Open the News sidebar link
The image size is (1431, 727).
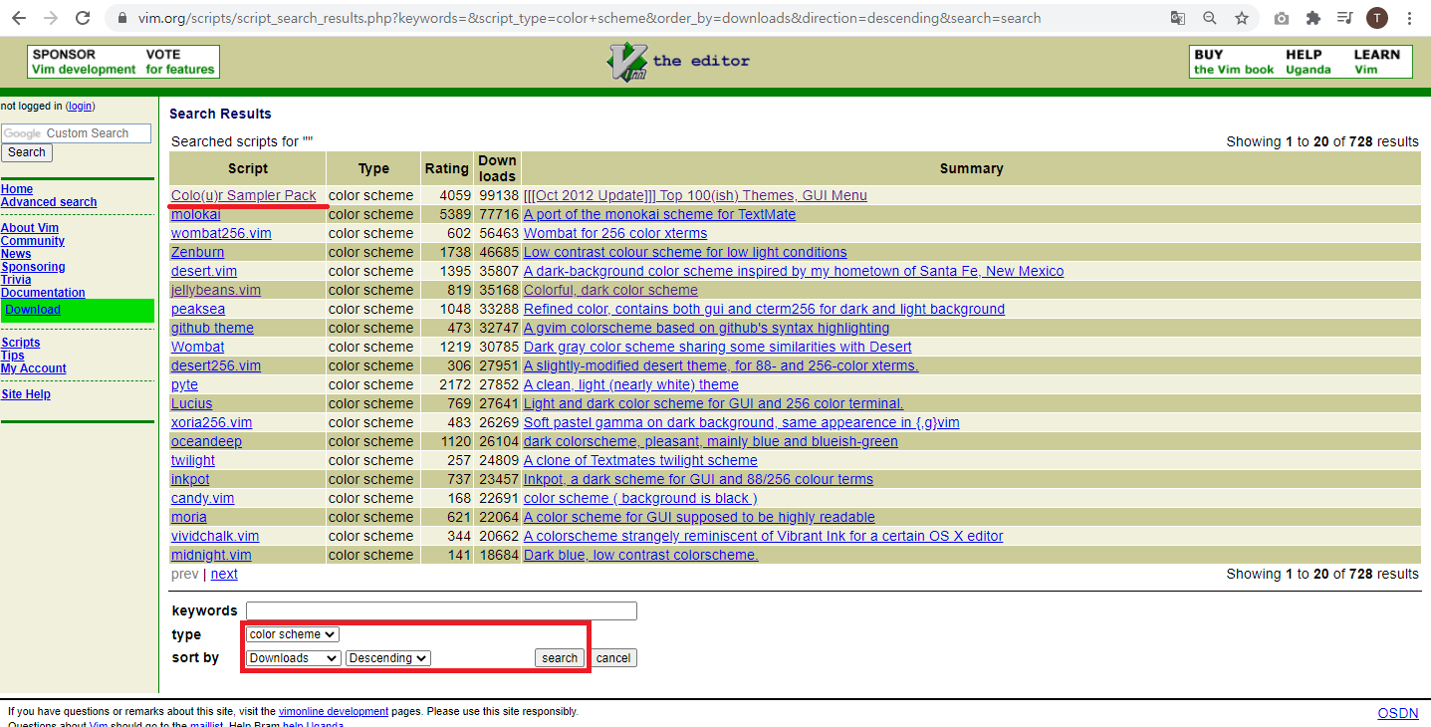click(16, 254)
